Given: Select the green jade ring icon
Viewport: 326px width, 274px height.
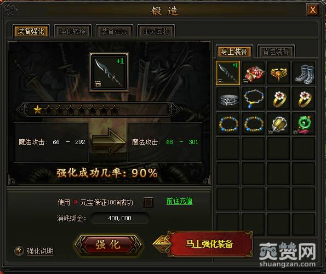Looking at the screenshot, I should [304, 123].
